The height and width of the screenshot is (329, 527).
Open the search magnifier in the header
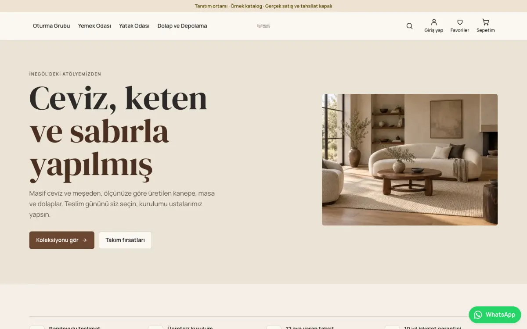[409, 26]
